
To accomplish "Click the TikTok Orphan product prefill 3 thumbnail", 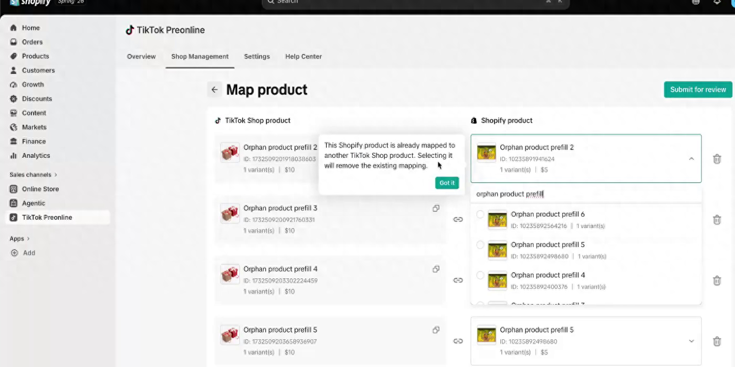I will tap(230, 213).
